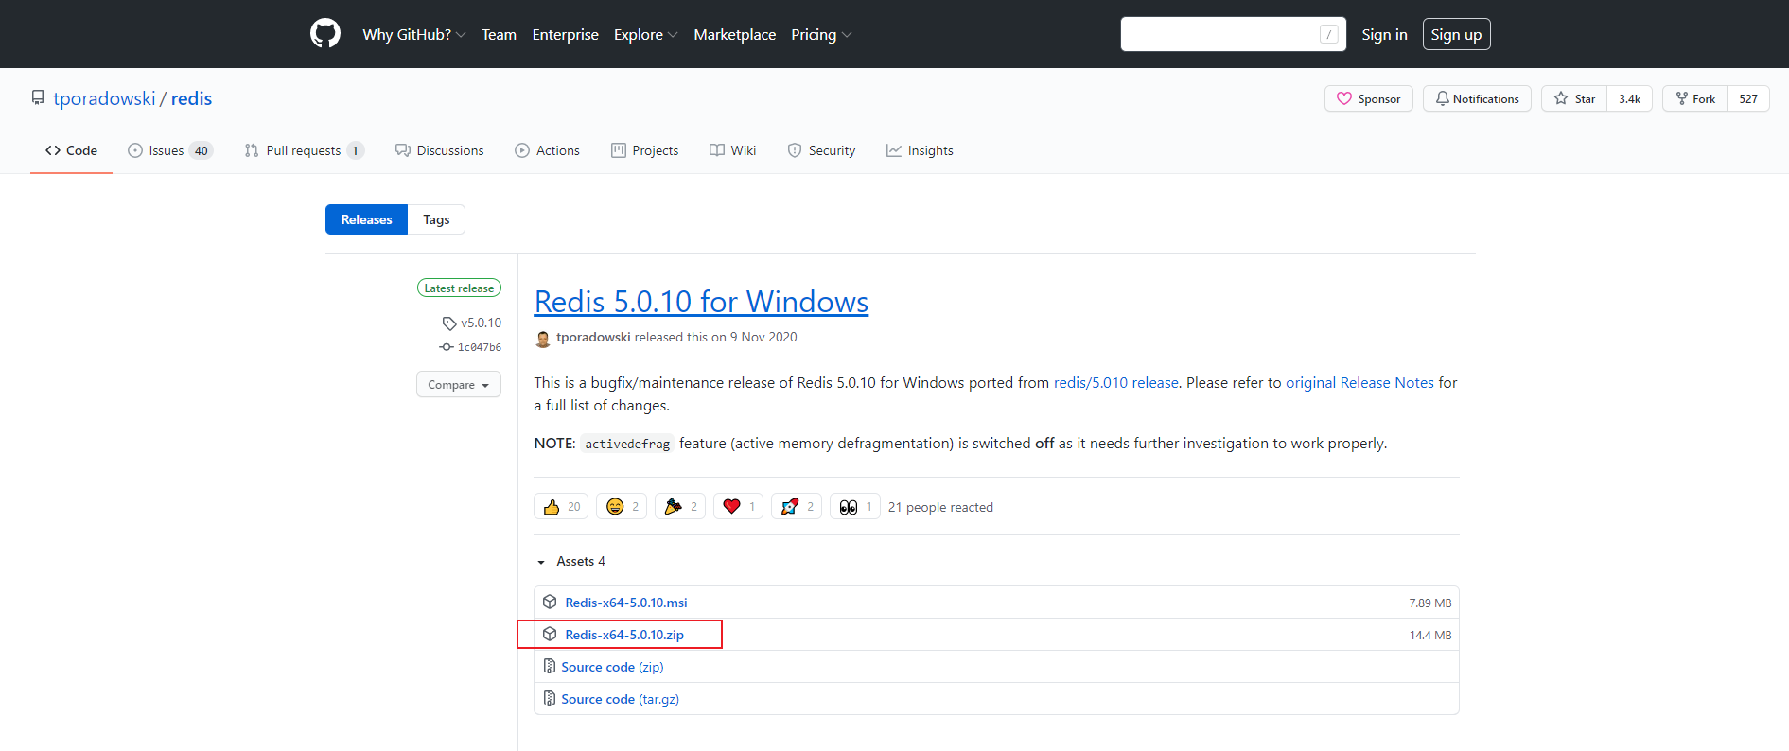The height and width of the screenshot is (751, 1789).
Task: Fork the repository
Action: click(x=1694, y=98)
